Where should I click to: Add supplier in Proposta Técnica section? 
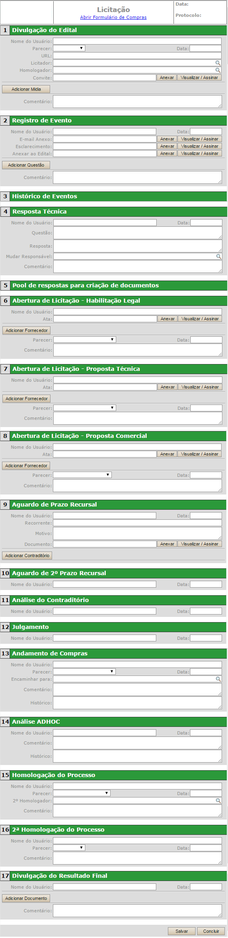pos(26,399)
